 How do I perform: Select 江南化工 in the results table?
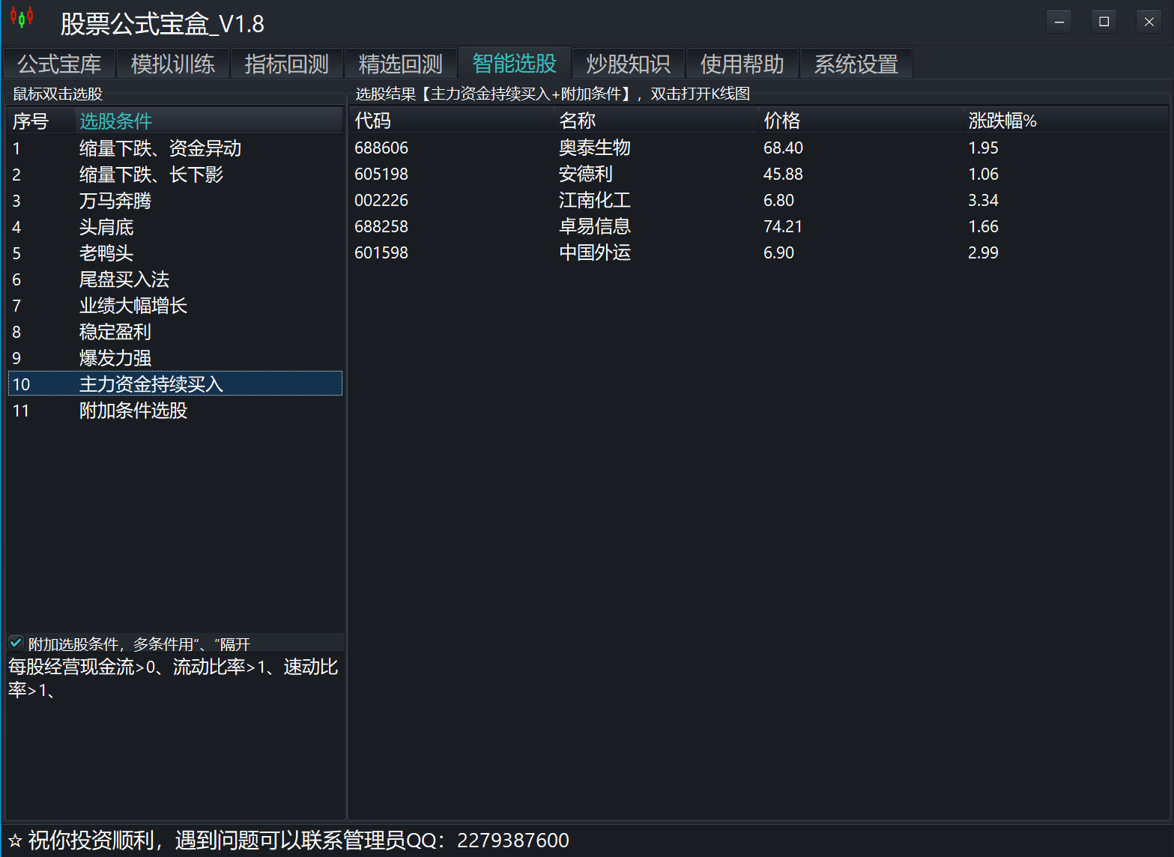pyautogui.click(x=594, y=200)
